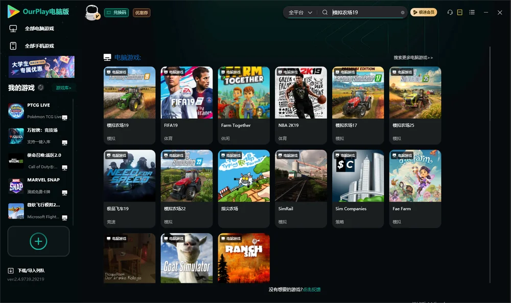This screenshot has width=511, height=303.
Task: Open the 模拟农场25 game card
Action: [415, 105]
